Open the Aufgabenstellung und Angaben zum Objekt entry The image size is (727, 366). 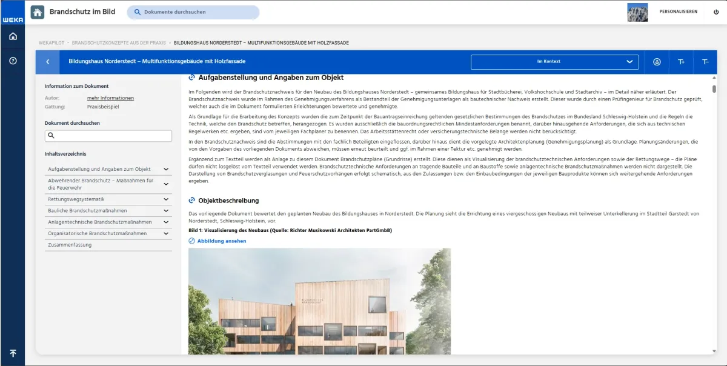(x=99, y=169)
